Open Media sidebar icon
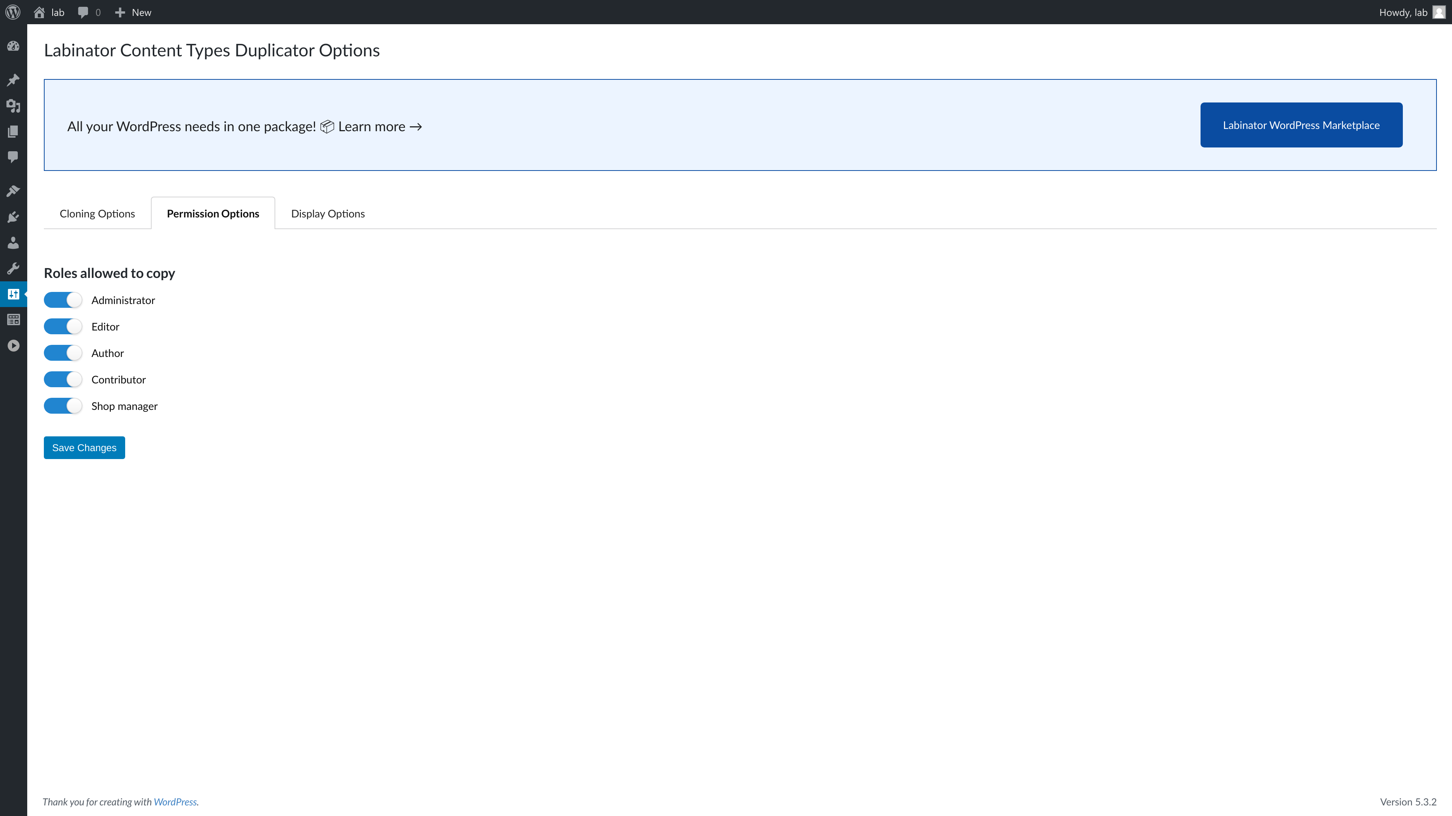The width and height of the screenshot is (1452, 816). 14,105
